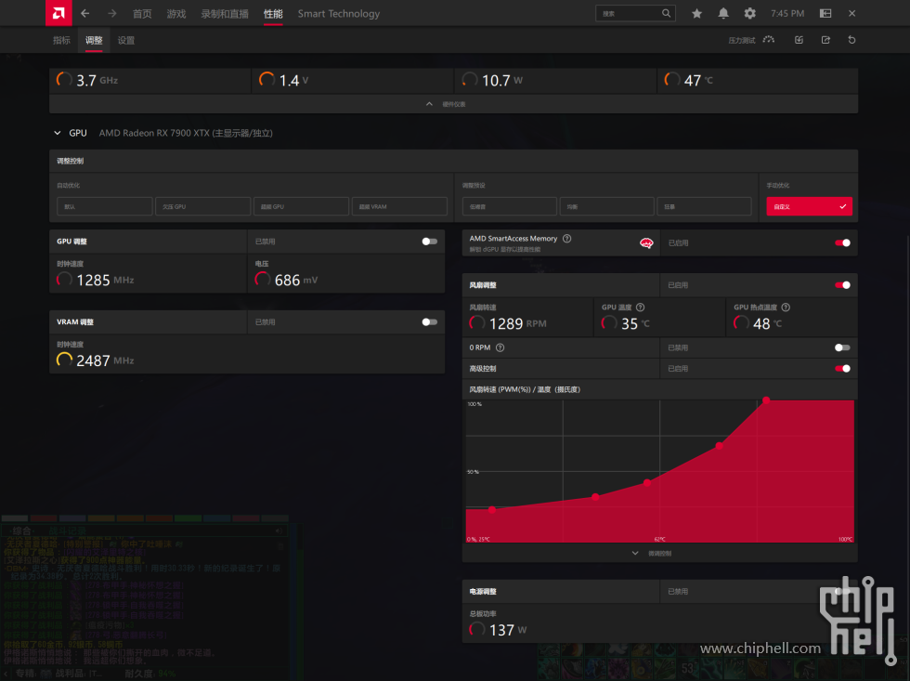Viewport: 910px width, 681px height.
Task: Choose the 欠压 GPU button
Action: coord(203,206)
